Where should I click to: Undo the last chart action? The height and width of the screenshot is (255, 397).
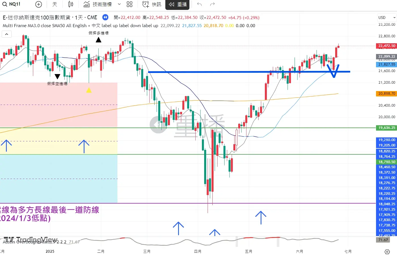(x=199, y=4)
